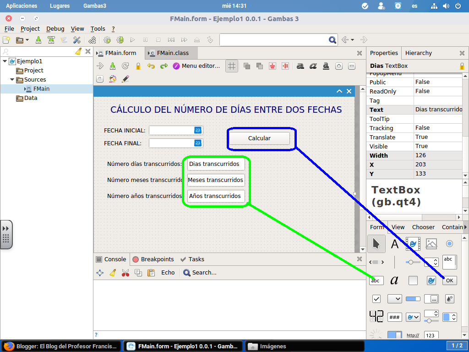Toggle the grid display in the form editor
This screenshot has width=469, height=352.
[231, 66]
